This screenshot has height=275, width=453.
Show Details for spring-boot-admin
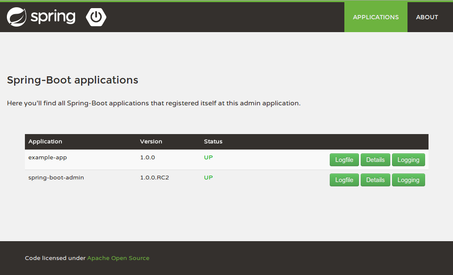(375, 180)
